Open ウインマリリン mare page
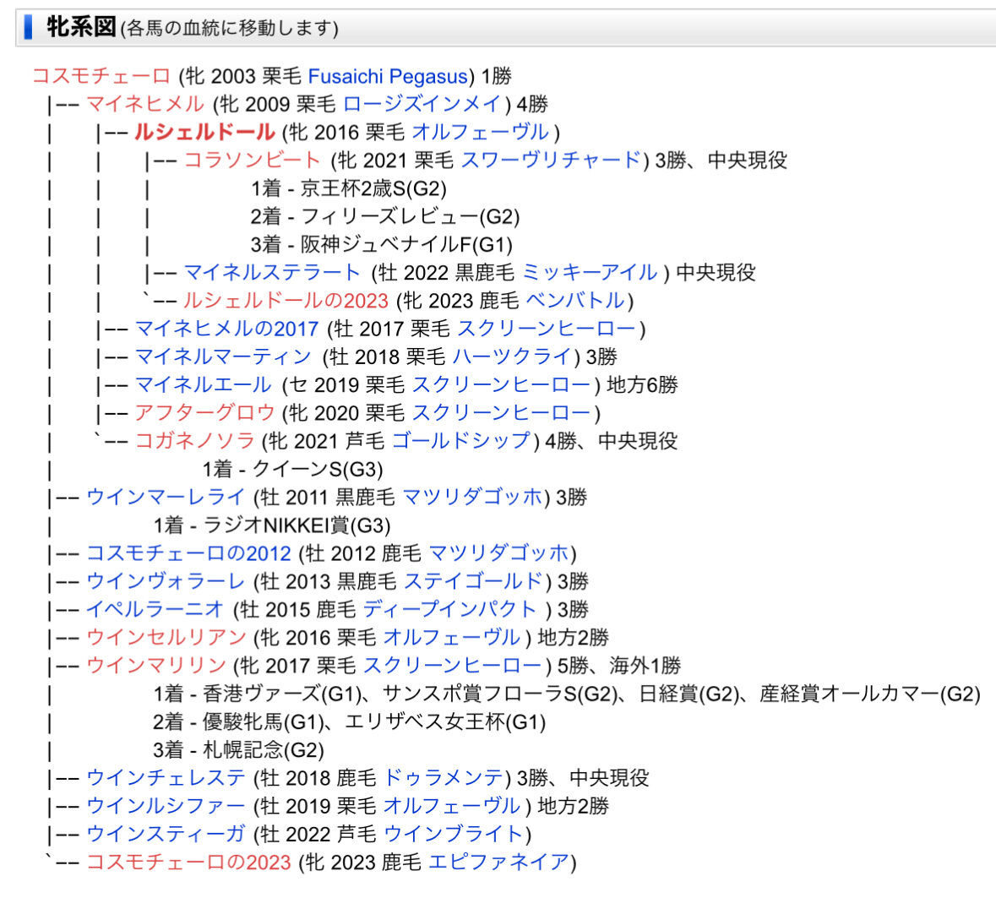The height and width of the screenshot is (898, 996). [x=156, y=665]
